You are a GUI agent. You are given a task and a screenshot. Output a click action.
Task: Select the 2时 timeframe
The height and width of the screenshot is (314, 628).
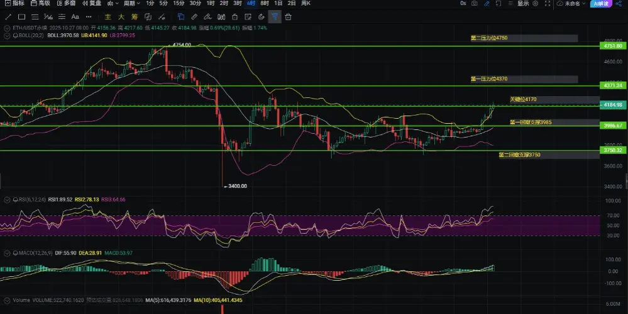pos(224,3)
